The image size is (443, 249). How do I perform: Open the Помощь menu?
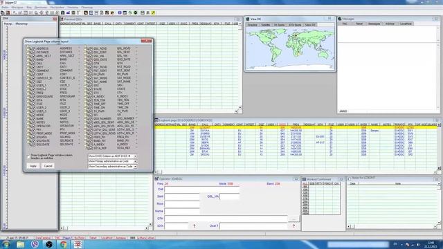point(87,8)
